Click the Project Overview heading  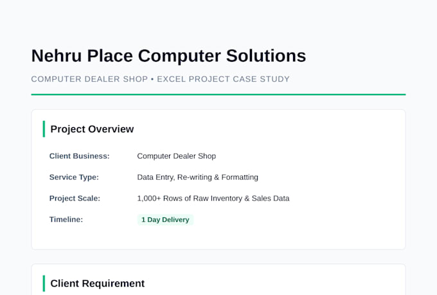[x=92, y=129]
